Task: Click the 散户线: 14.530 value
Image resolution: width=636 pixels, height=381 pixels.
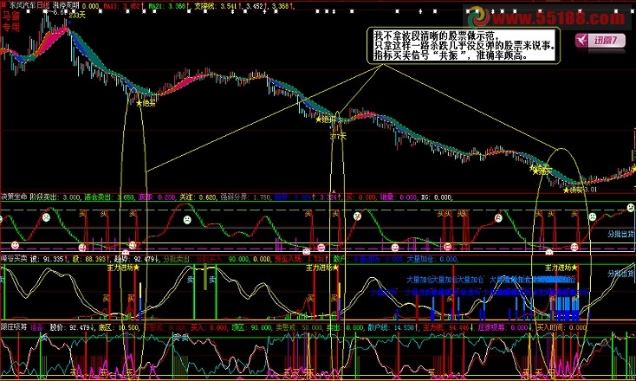Action: [393, 326]
